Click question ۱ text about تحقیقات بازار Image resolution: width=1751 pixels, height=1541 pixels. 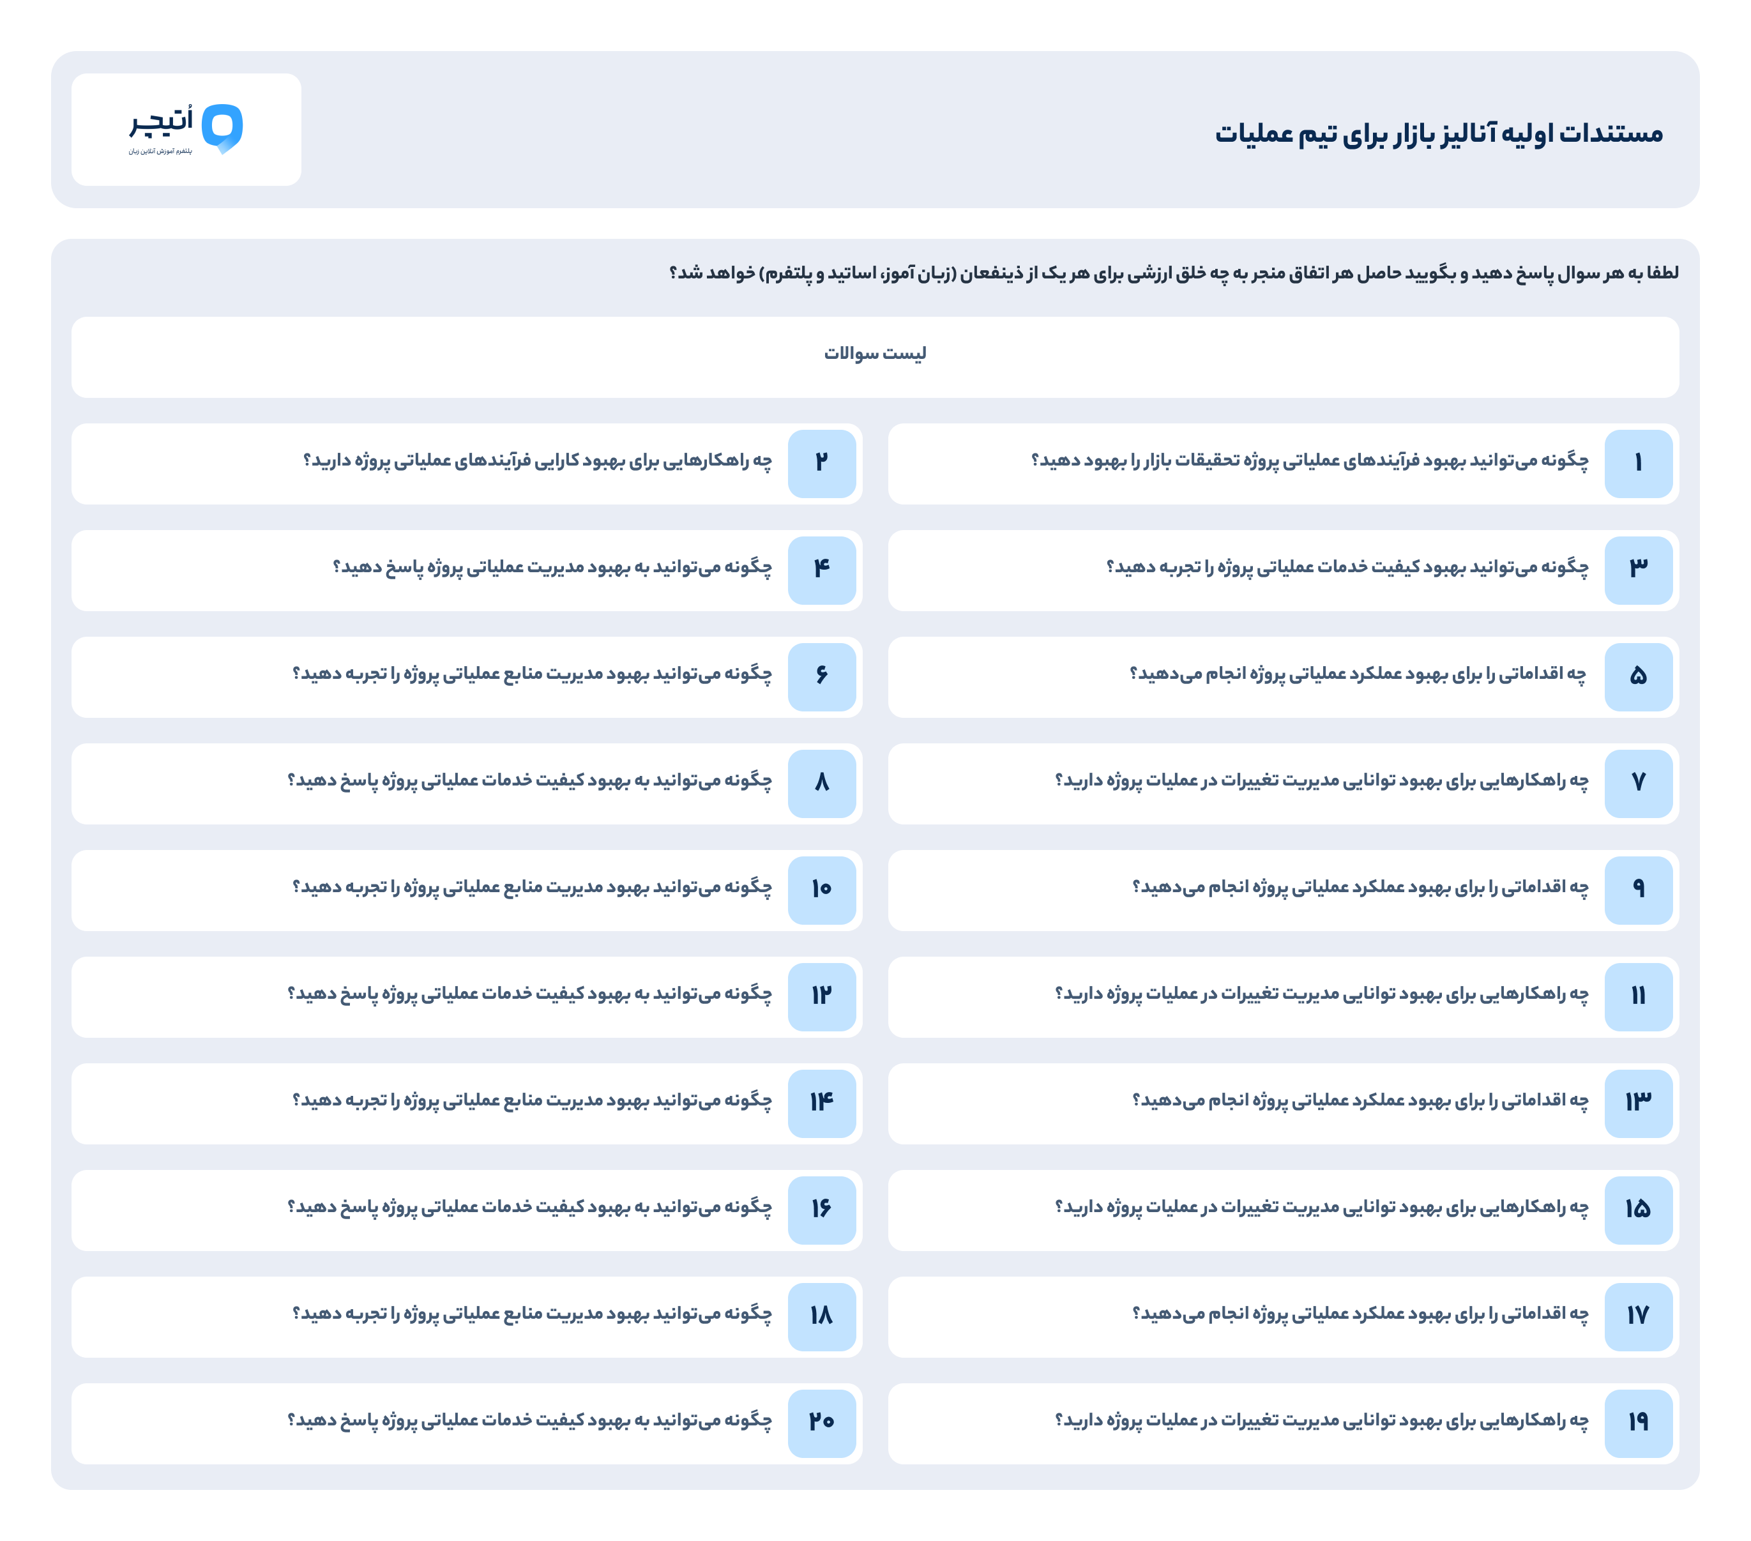tap(1309, 461)
